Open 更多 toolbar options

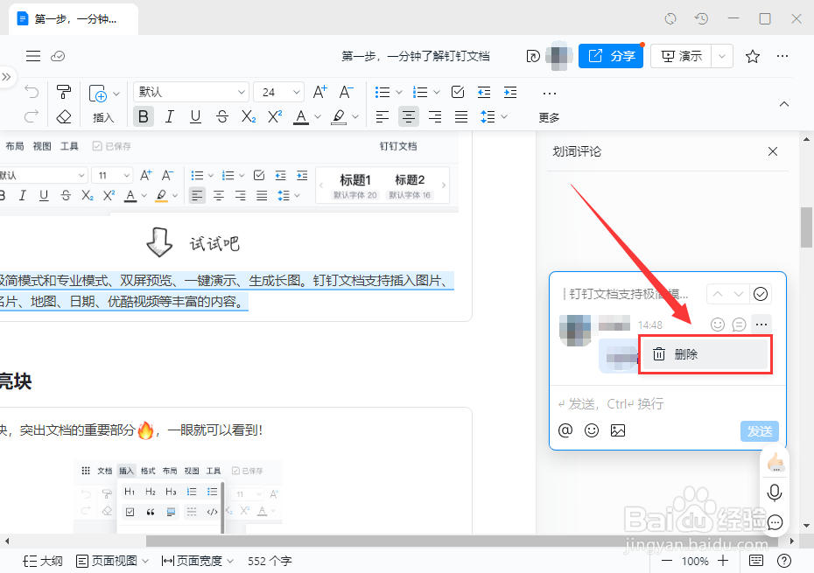[x=550, y=105]
